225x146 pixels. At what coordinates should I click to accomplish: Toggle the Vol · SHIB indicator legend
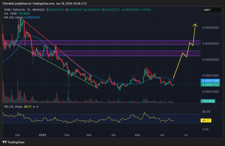pyautogui.click(x=10, y=14)
